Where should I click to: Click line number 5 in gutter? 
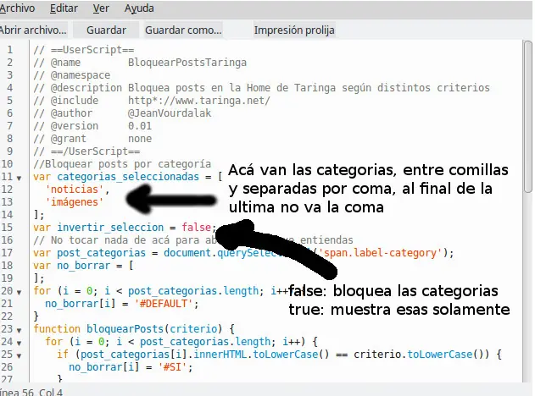click(9, 101)
